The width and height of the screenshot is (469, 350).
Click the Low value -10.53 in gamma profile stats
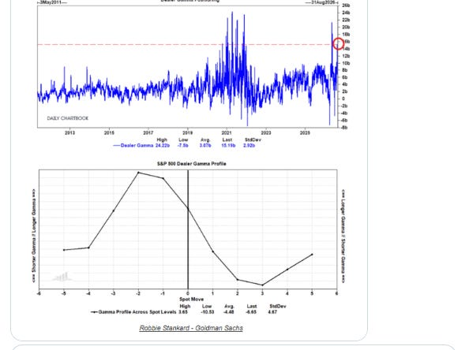(208, 312)
